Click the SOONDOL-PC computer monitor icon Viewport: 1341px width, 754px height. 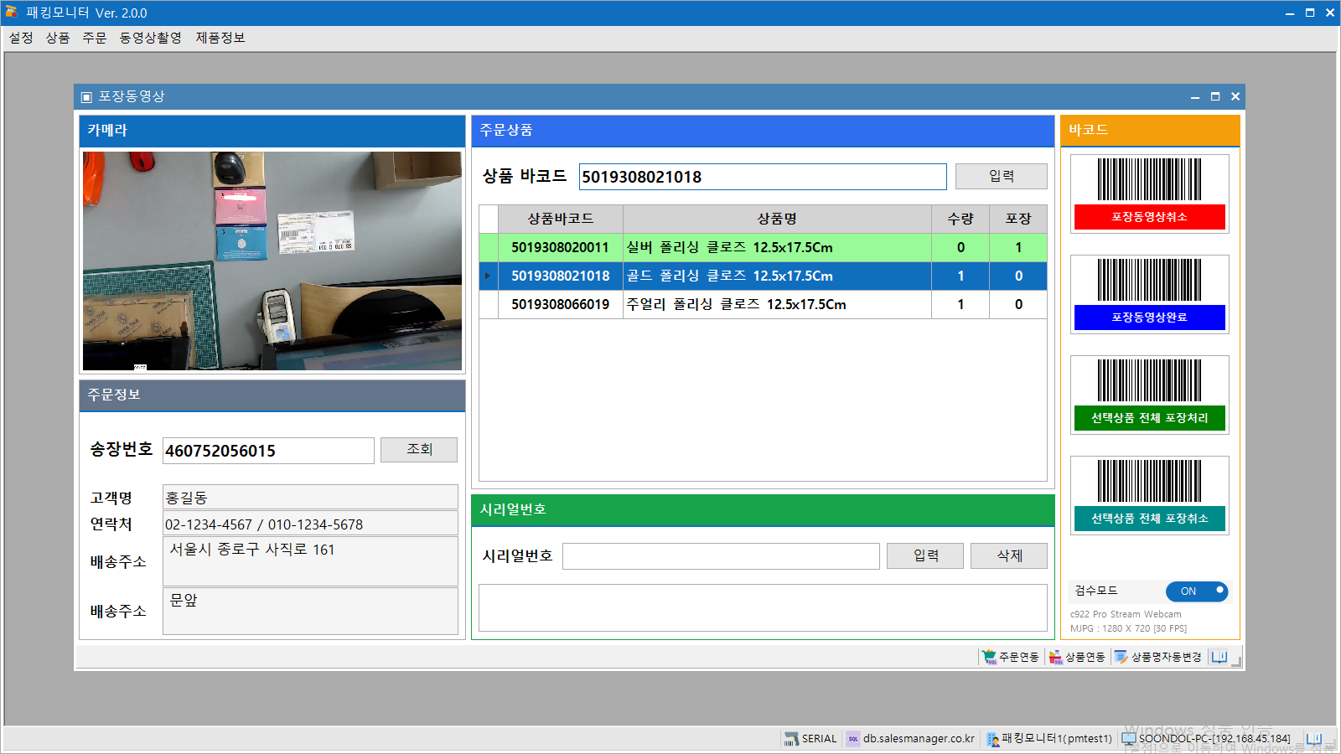pos(1129,739)
